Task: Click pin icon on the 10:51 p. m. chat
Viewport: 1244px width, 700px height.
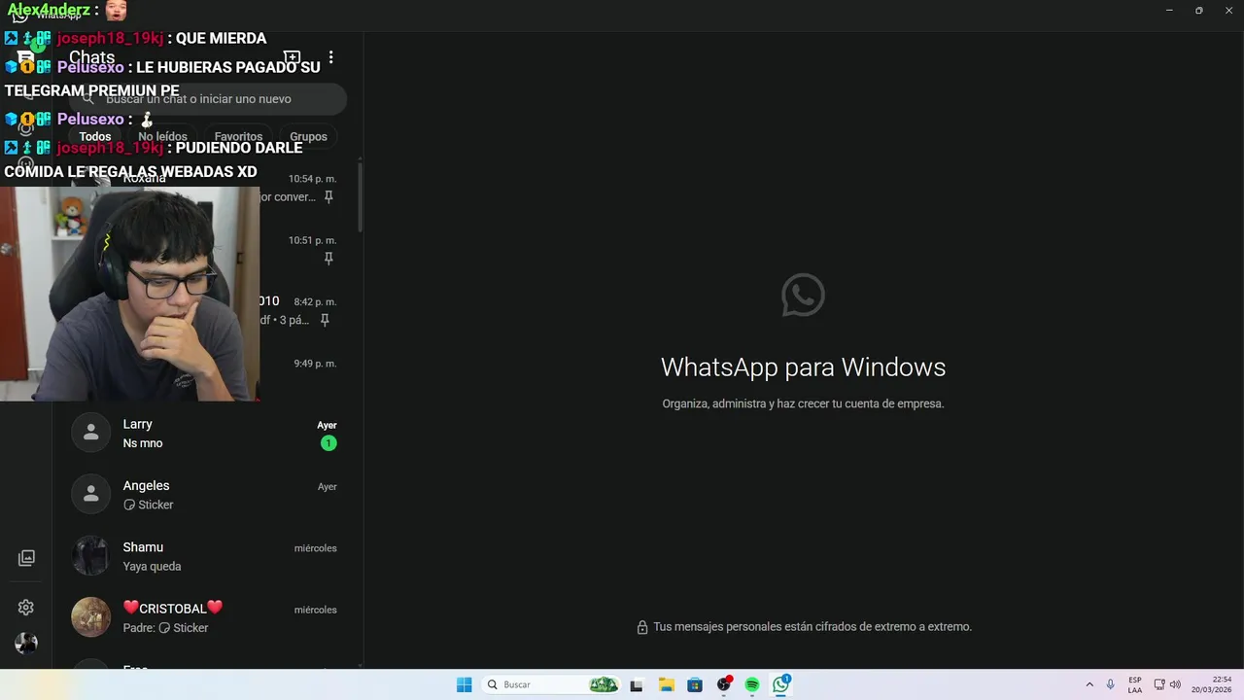Action: click(328, 259)
